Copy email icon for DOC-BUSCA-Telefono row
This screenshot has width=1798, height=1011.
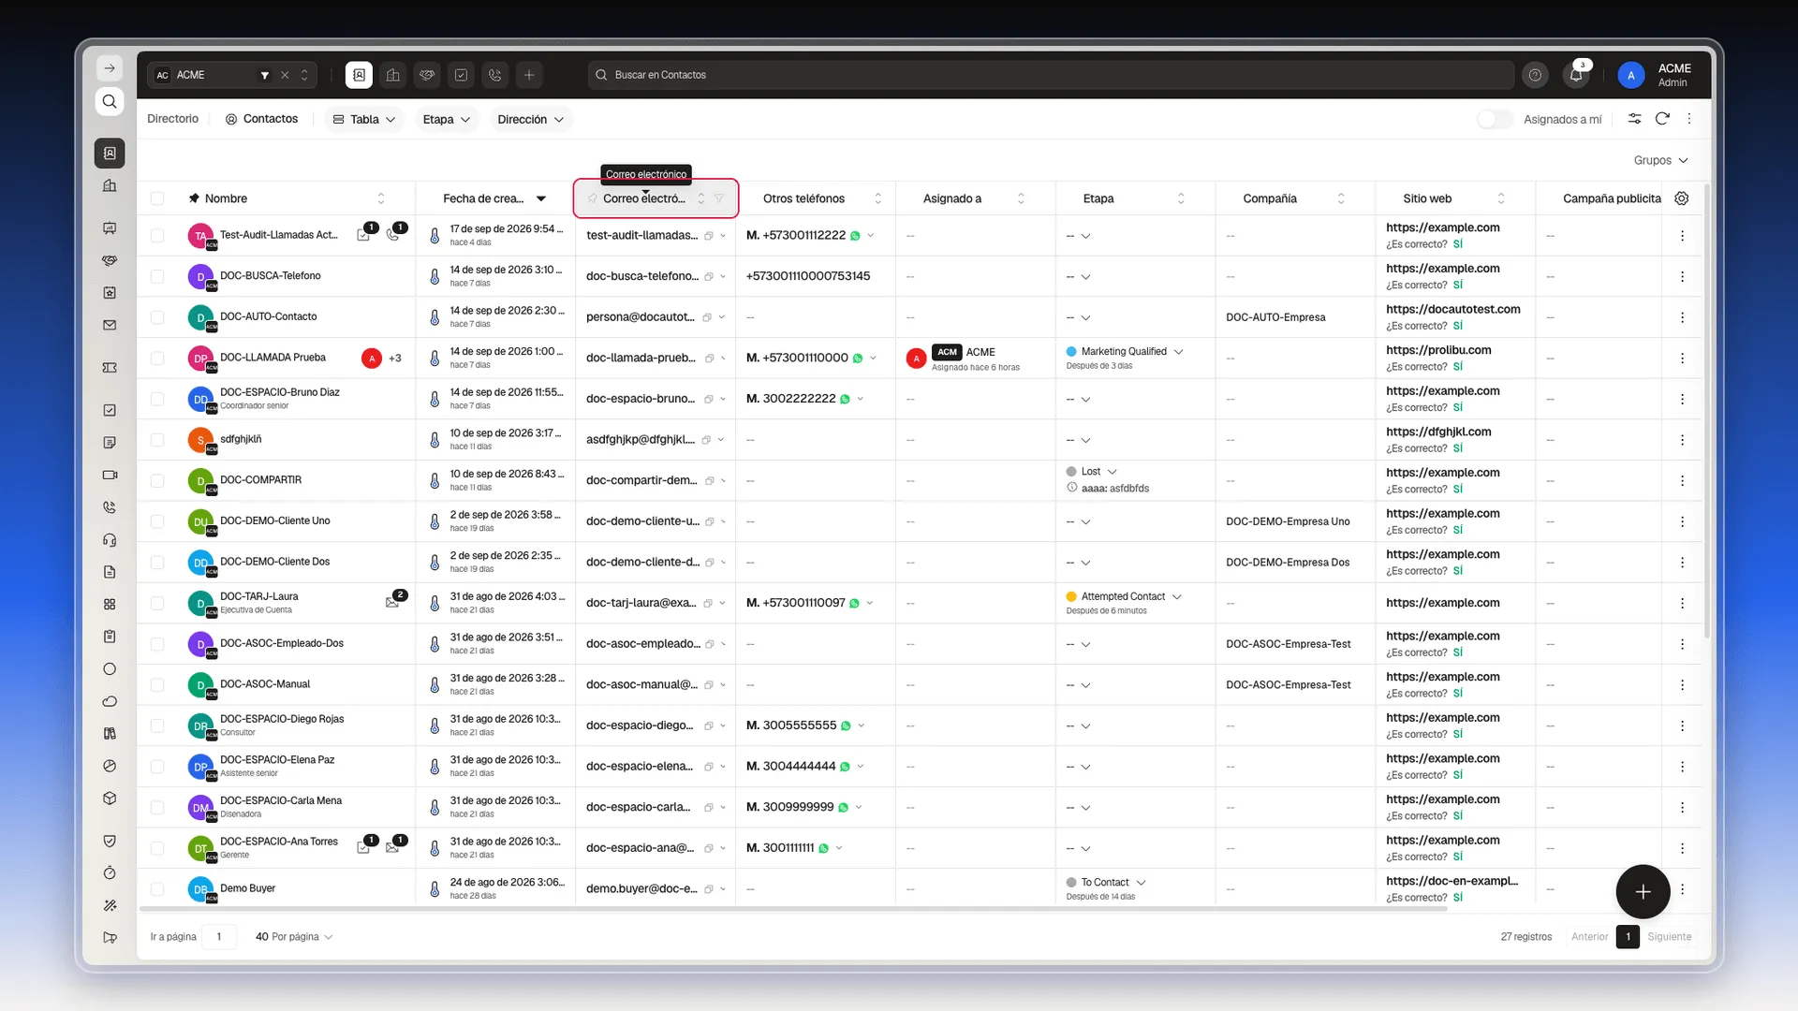click(709, 277)
